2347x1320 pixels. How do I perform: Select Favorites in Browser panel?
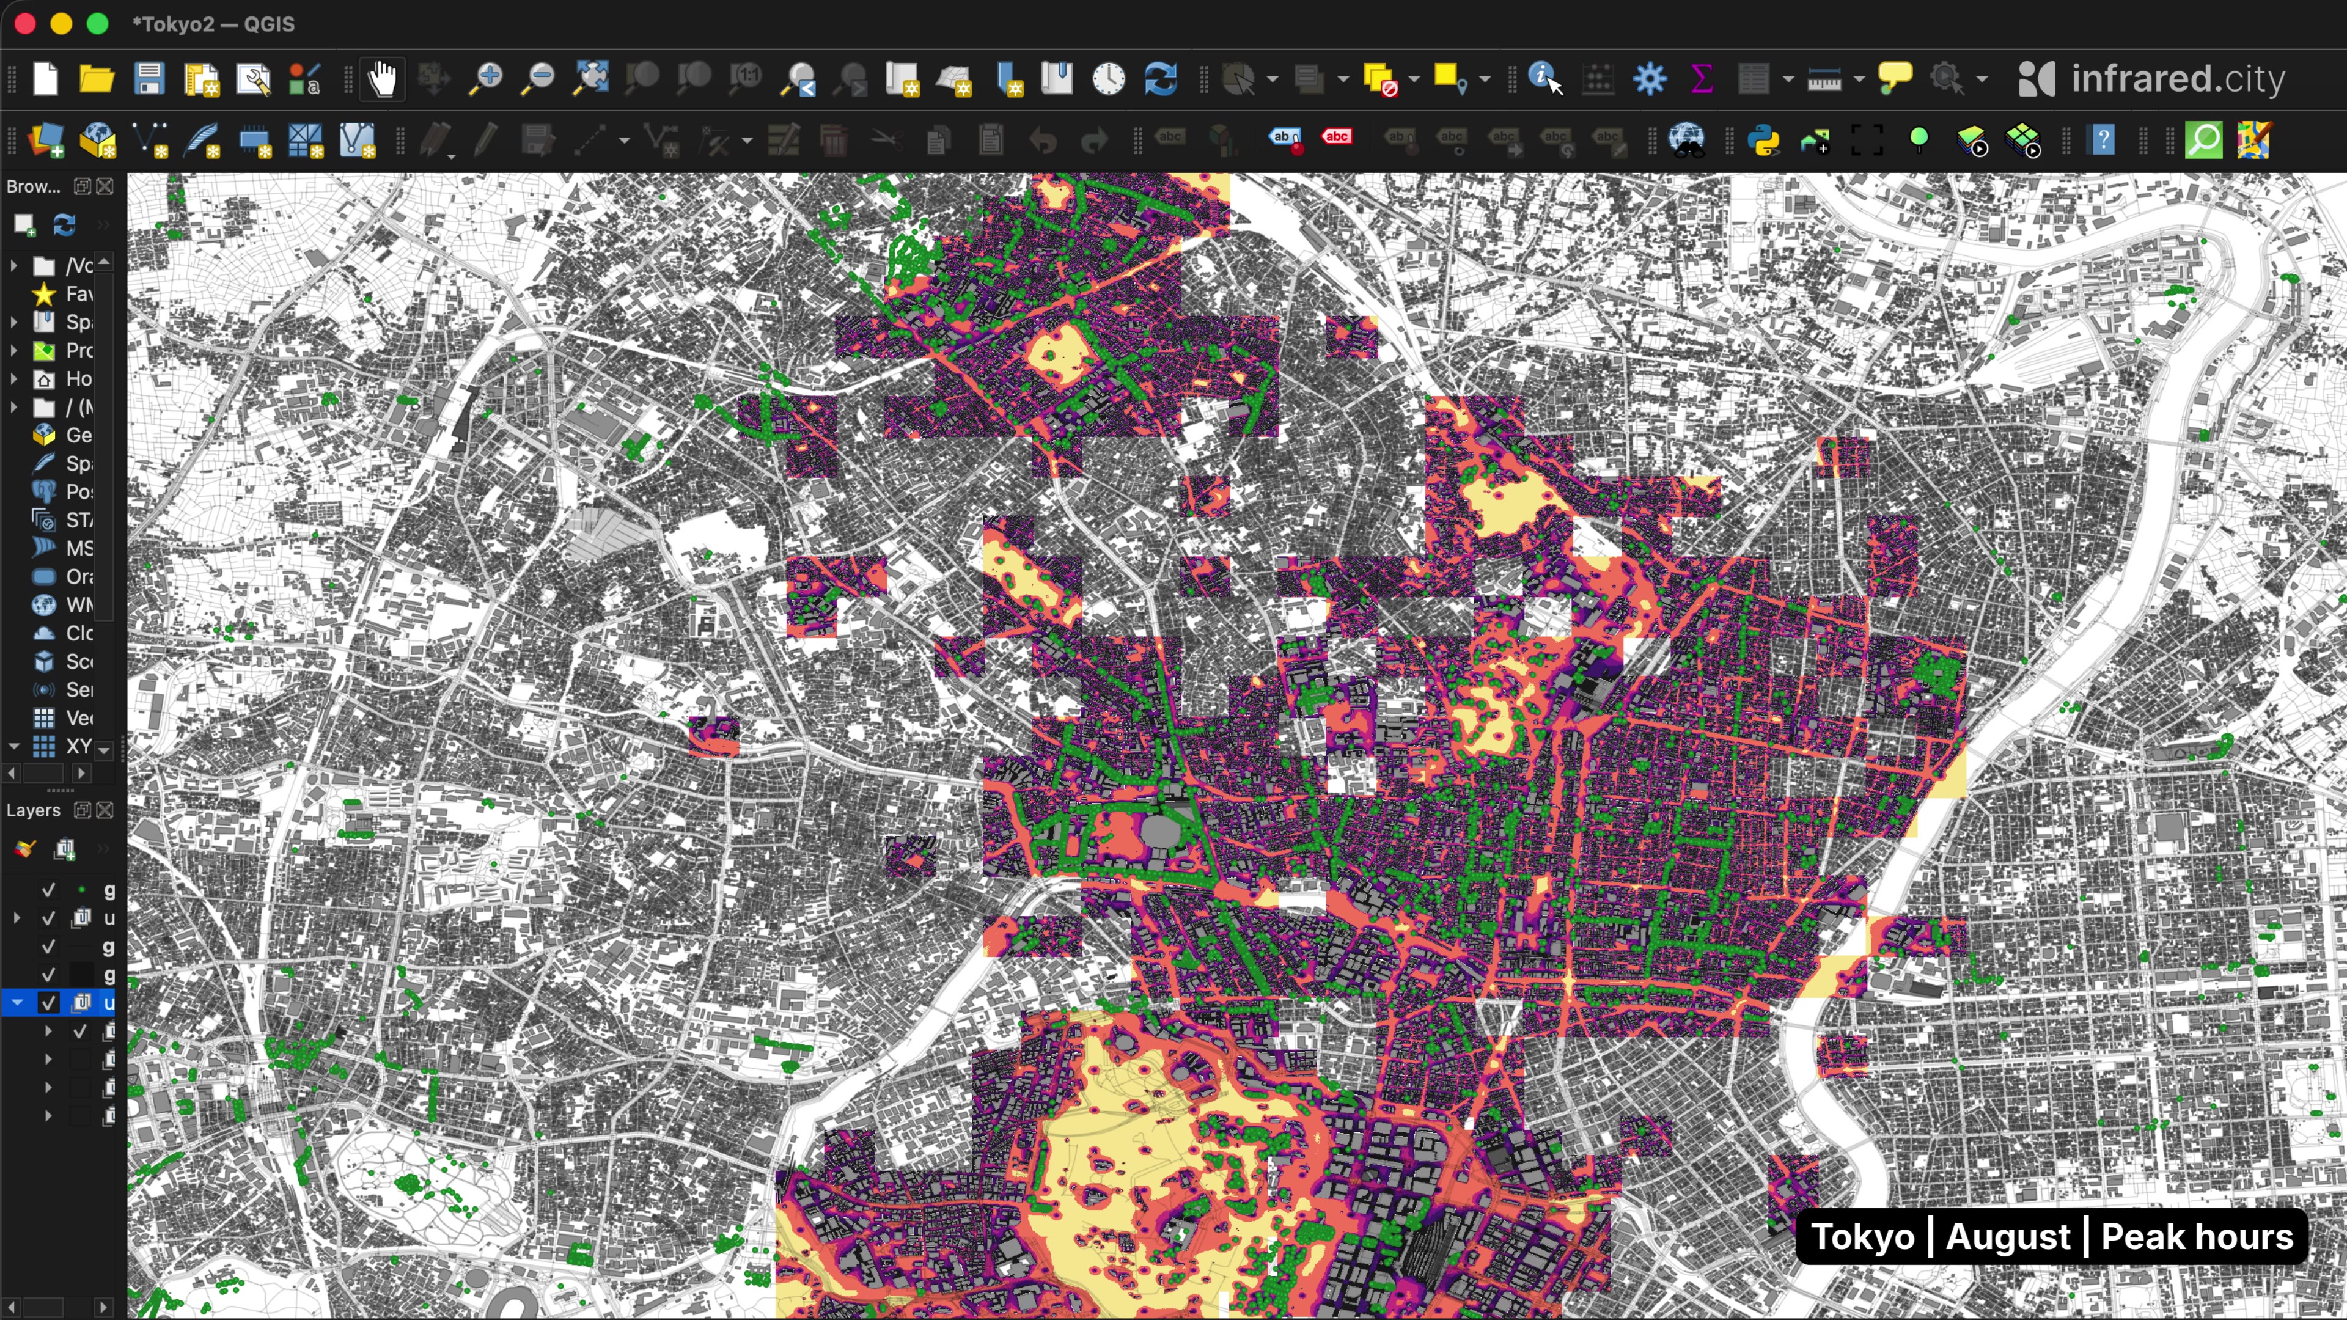(62, 294)
